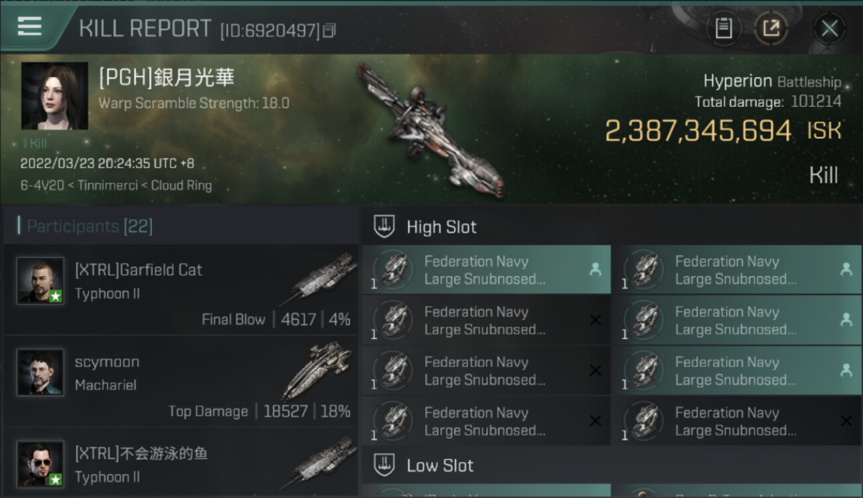Click the share kill report icon
This screenshot has height=498, width=863.
pyautogui.click(x=771, y=28)
